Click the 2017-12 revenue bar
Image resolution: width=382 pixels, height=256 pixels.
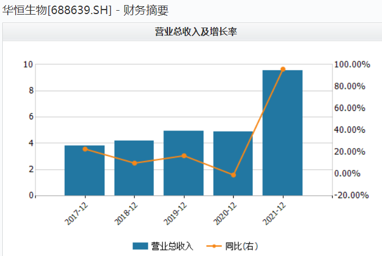click(84, 170)
